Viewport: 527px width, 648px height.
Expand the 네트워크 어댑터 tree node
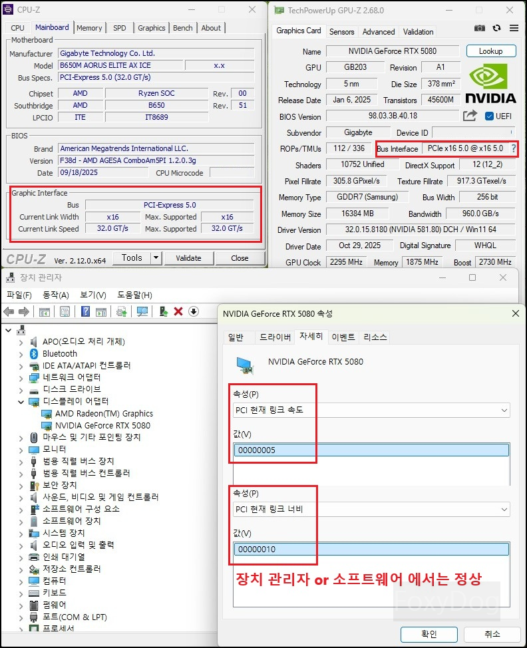point(21,378)
